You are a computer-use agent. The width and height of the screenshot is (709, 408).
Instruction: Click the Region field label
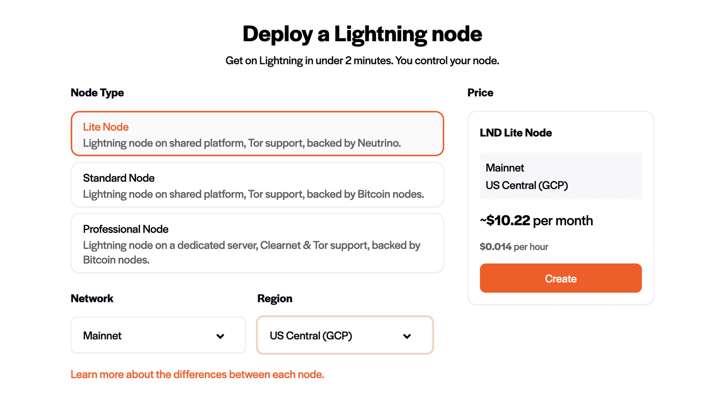(275, 298)
